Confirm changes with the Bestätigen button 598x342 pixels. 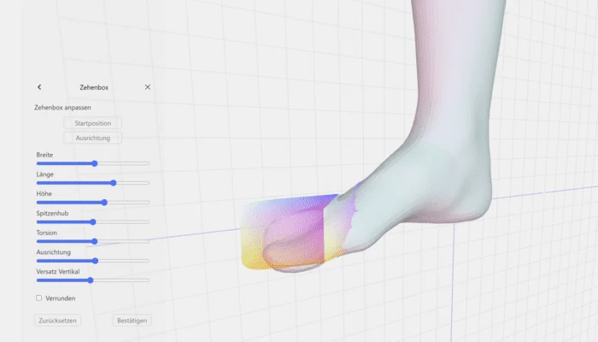132,321
